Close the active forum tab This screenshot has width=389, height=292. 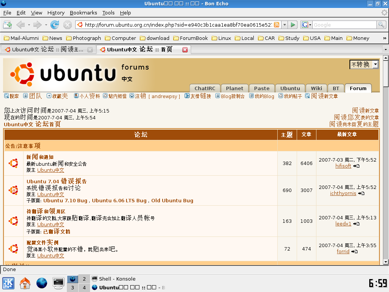(x=185, y=50)
